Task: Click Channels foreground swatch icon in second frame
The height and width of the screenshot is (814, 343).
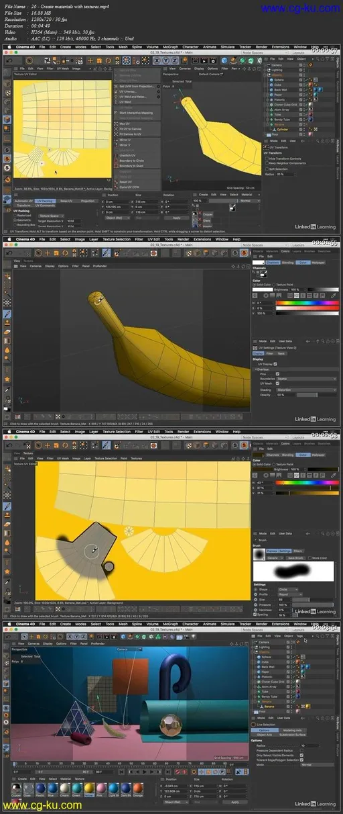Action: coord(263,275)
